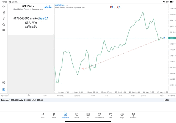Screen dimensions: 176x123
Task: Open the highlighted Trade tab
Action: 65,116
